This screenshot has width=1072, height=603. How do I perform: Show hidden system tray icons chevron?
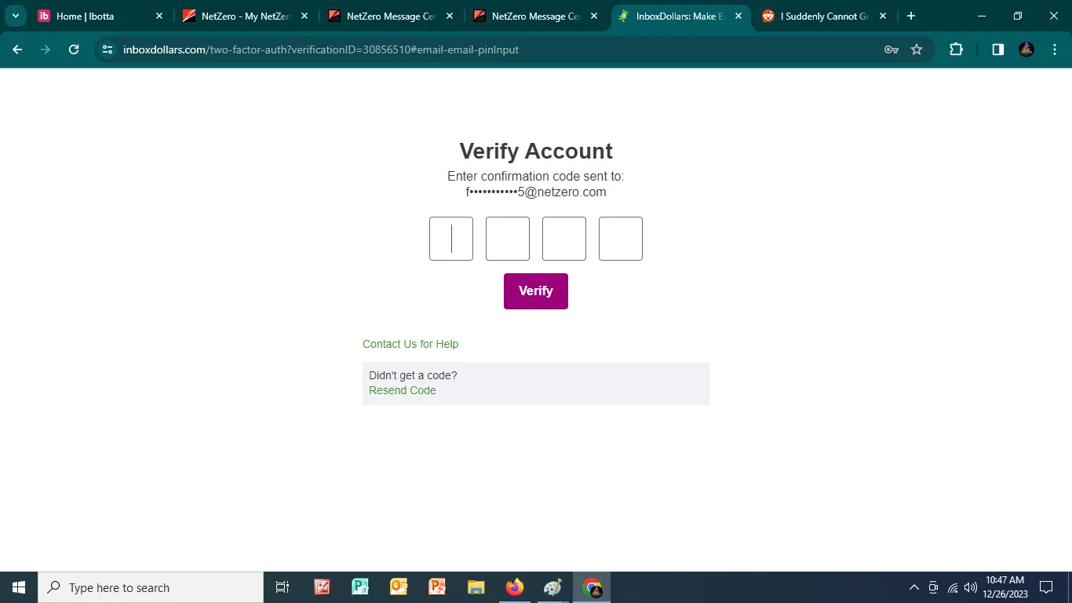coord(913,587)
